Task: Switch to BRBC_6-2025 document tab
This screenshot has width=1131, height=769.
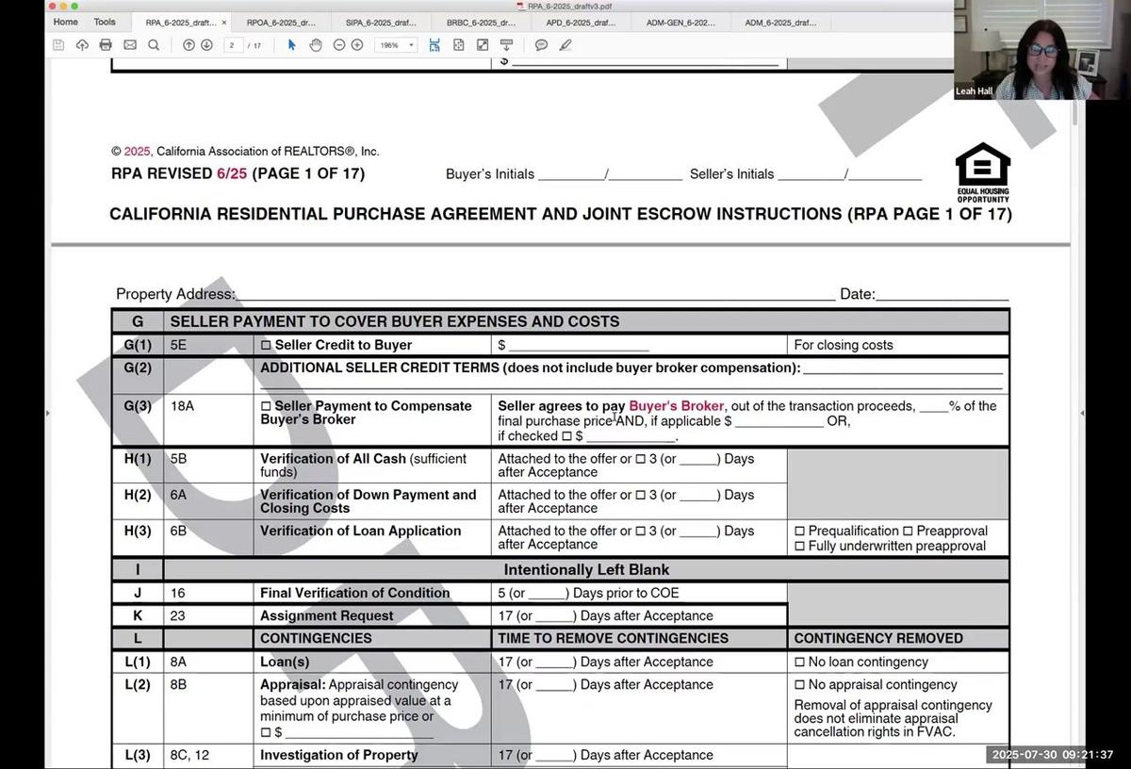Action: [x=481, y=22]
